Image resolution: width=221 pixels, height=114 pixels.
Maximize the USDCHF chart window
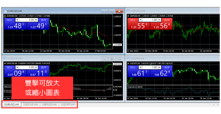pyautogui.click(x=112, y=59)
